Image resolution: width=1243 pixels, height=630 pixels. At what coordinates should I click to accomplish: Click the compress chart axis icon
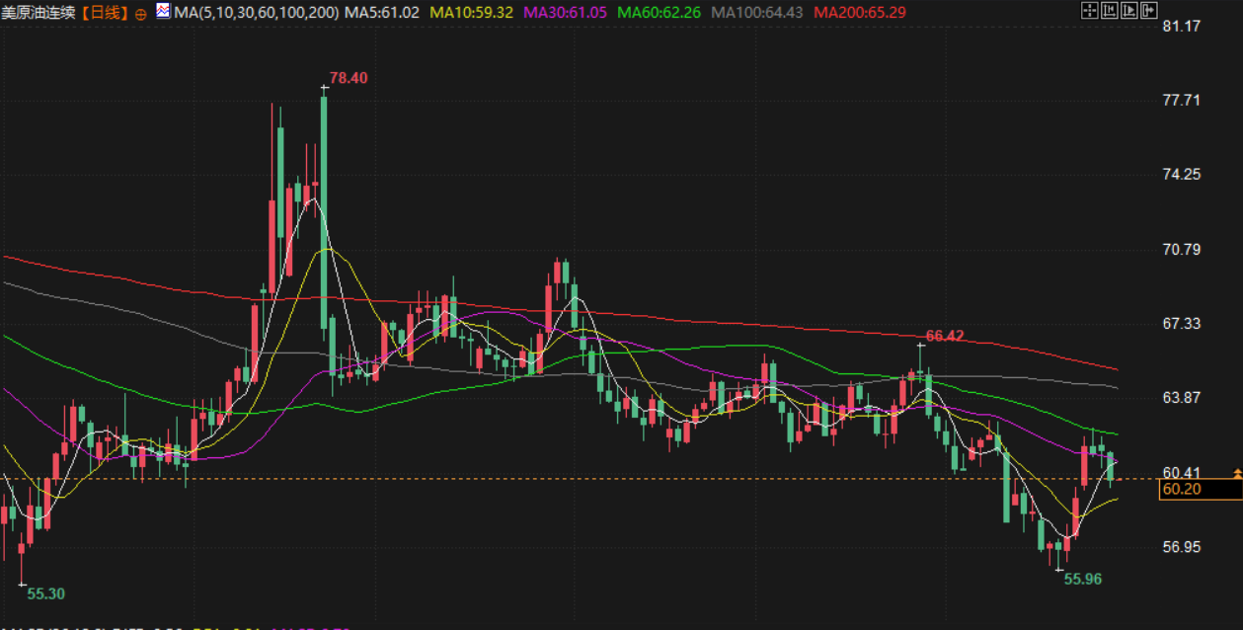tap(1110, 10)
